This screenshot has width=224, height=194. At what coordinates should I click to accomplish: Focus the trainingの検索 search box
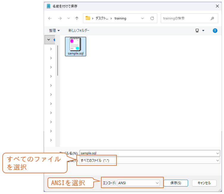pyautogui.click(x=189, y=18)
